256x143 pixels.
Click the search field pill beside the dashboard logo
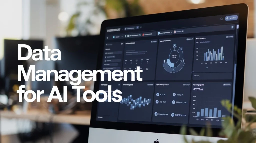point(131,28)
